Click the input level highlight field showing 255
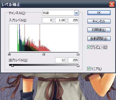The width and height of the screenshot is (116, 100). (x=73, y=20)
